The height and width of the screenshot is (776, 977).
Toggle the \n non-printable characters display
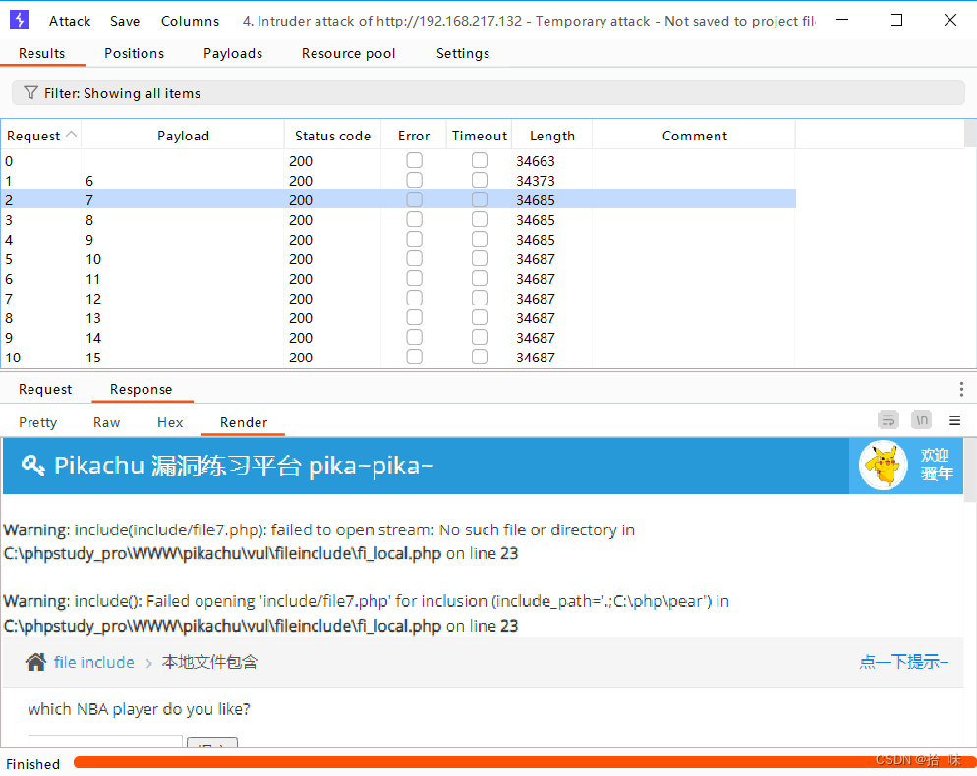pos(921,419)
